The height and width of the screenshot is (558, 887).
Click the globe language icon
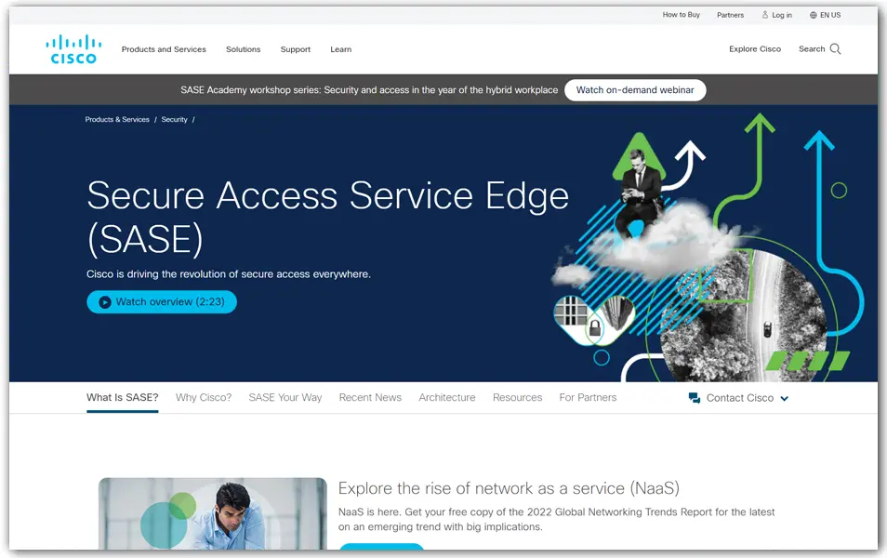point(814,15)
